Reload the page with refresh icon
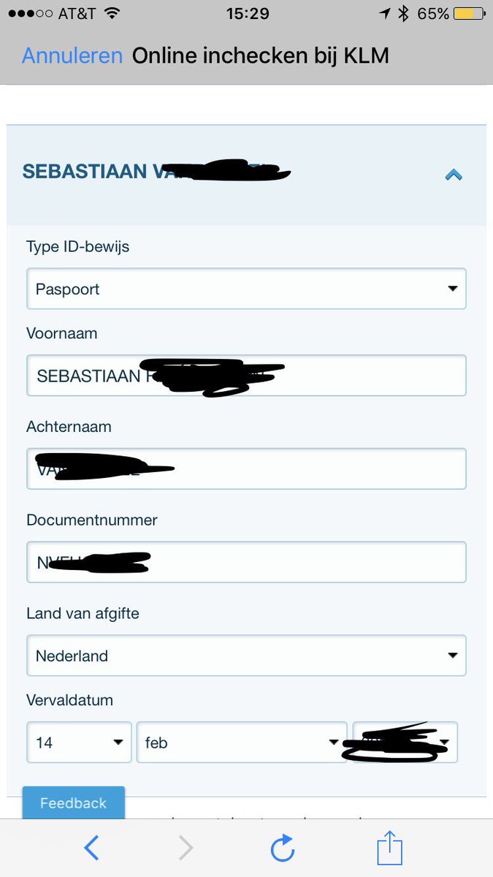Viewport: 493px width, 877px height. point(282,848)
